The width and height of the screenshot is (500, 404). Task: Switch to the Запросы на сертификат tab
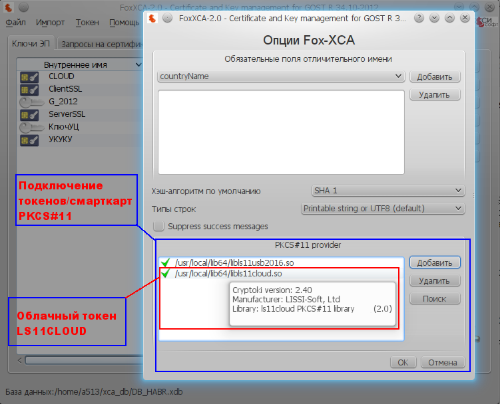pyautogui.click(x=101, y=45)
